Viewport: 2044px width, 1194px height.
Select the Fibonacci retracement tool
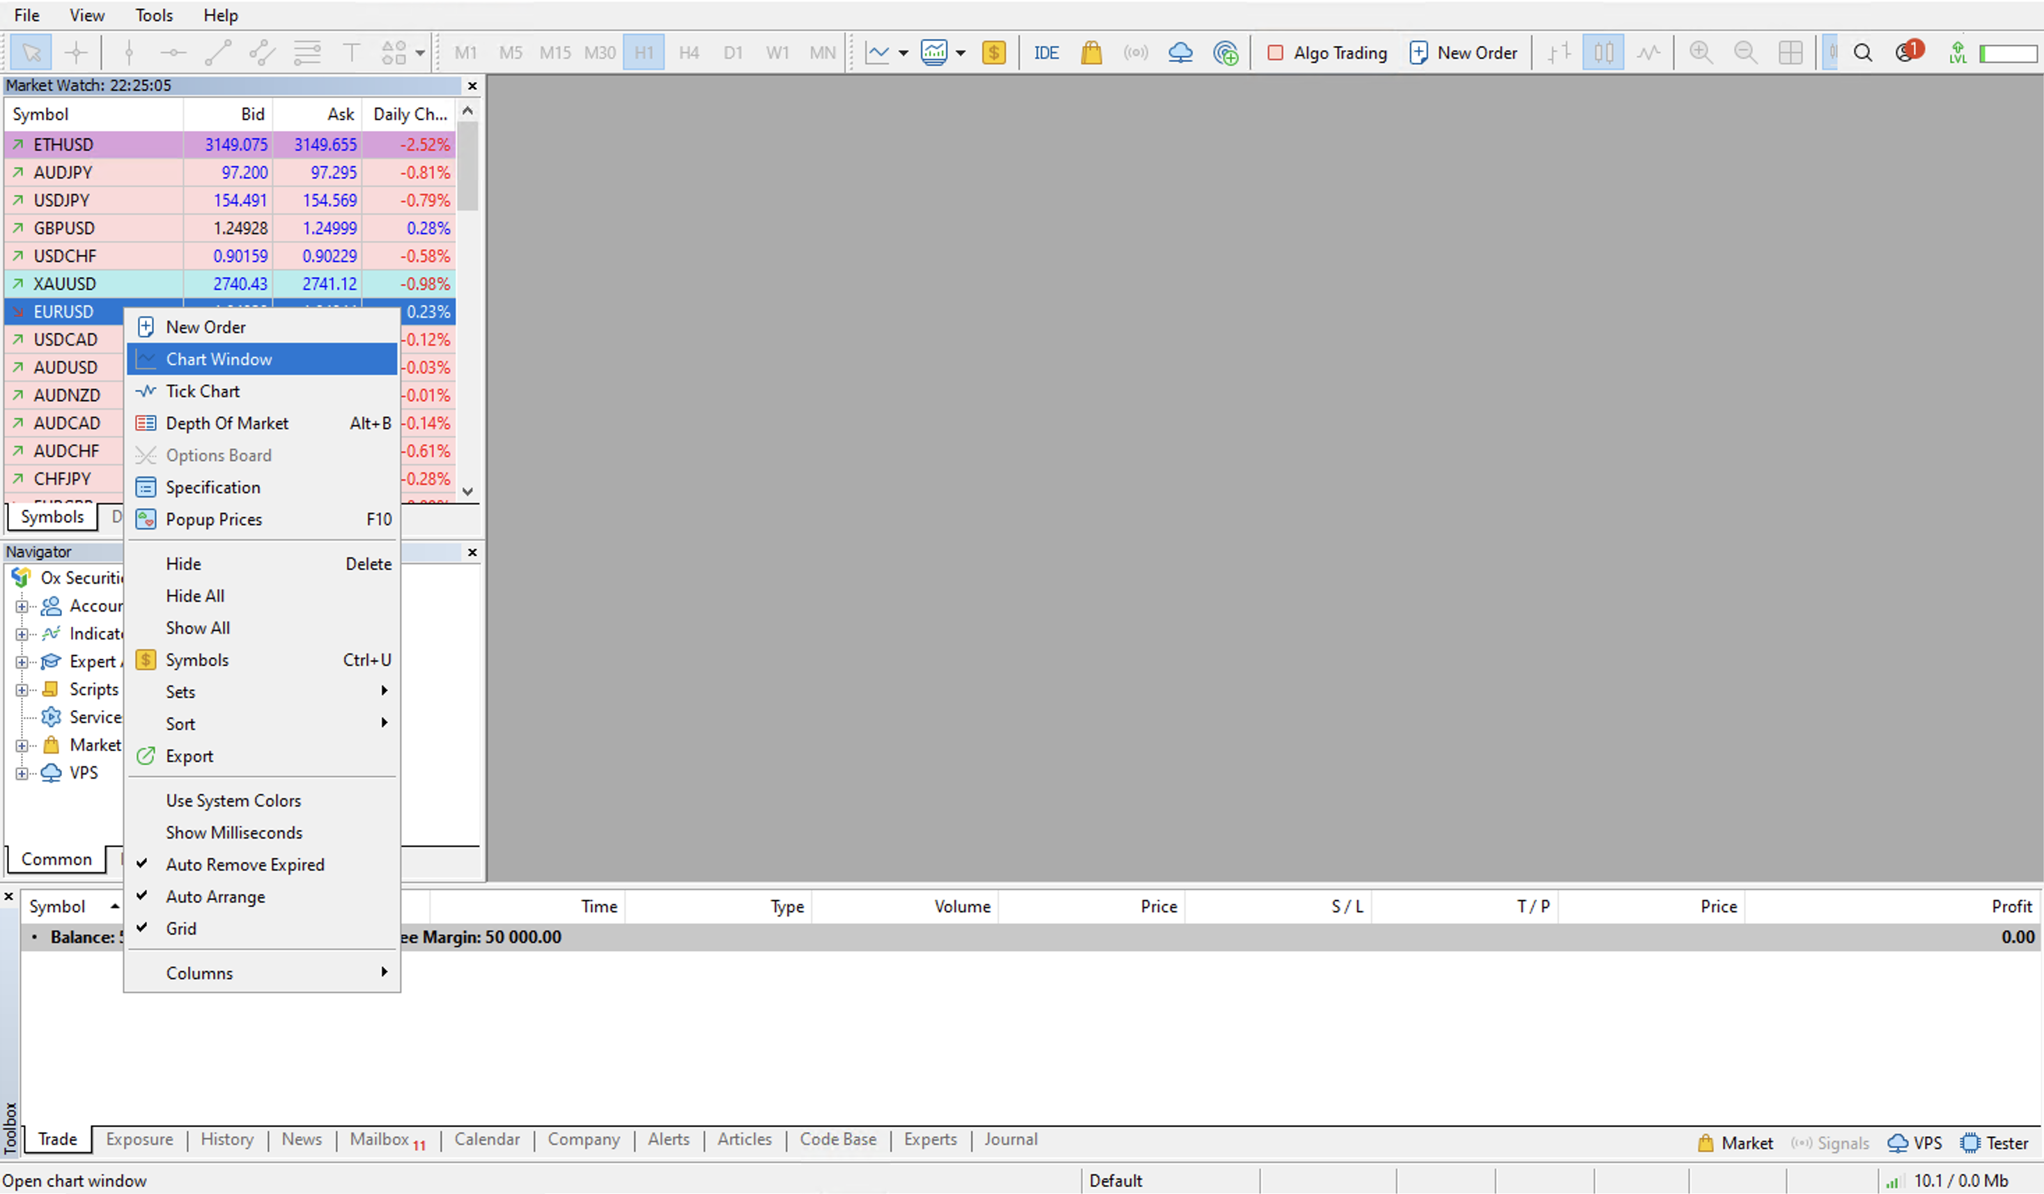[303, 51]
